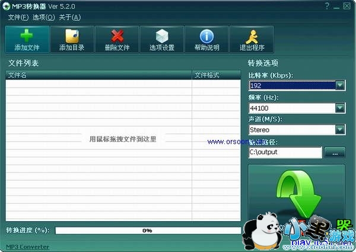This screenshot has height=252, width=356.
Task: Expand the channel Stereo dropdown arrow
Action: pyautogui.click(x=340, y=129)
